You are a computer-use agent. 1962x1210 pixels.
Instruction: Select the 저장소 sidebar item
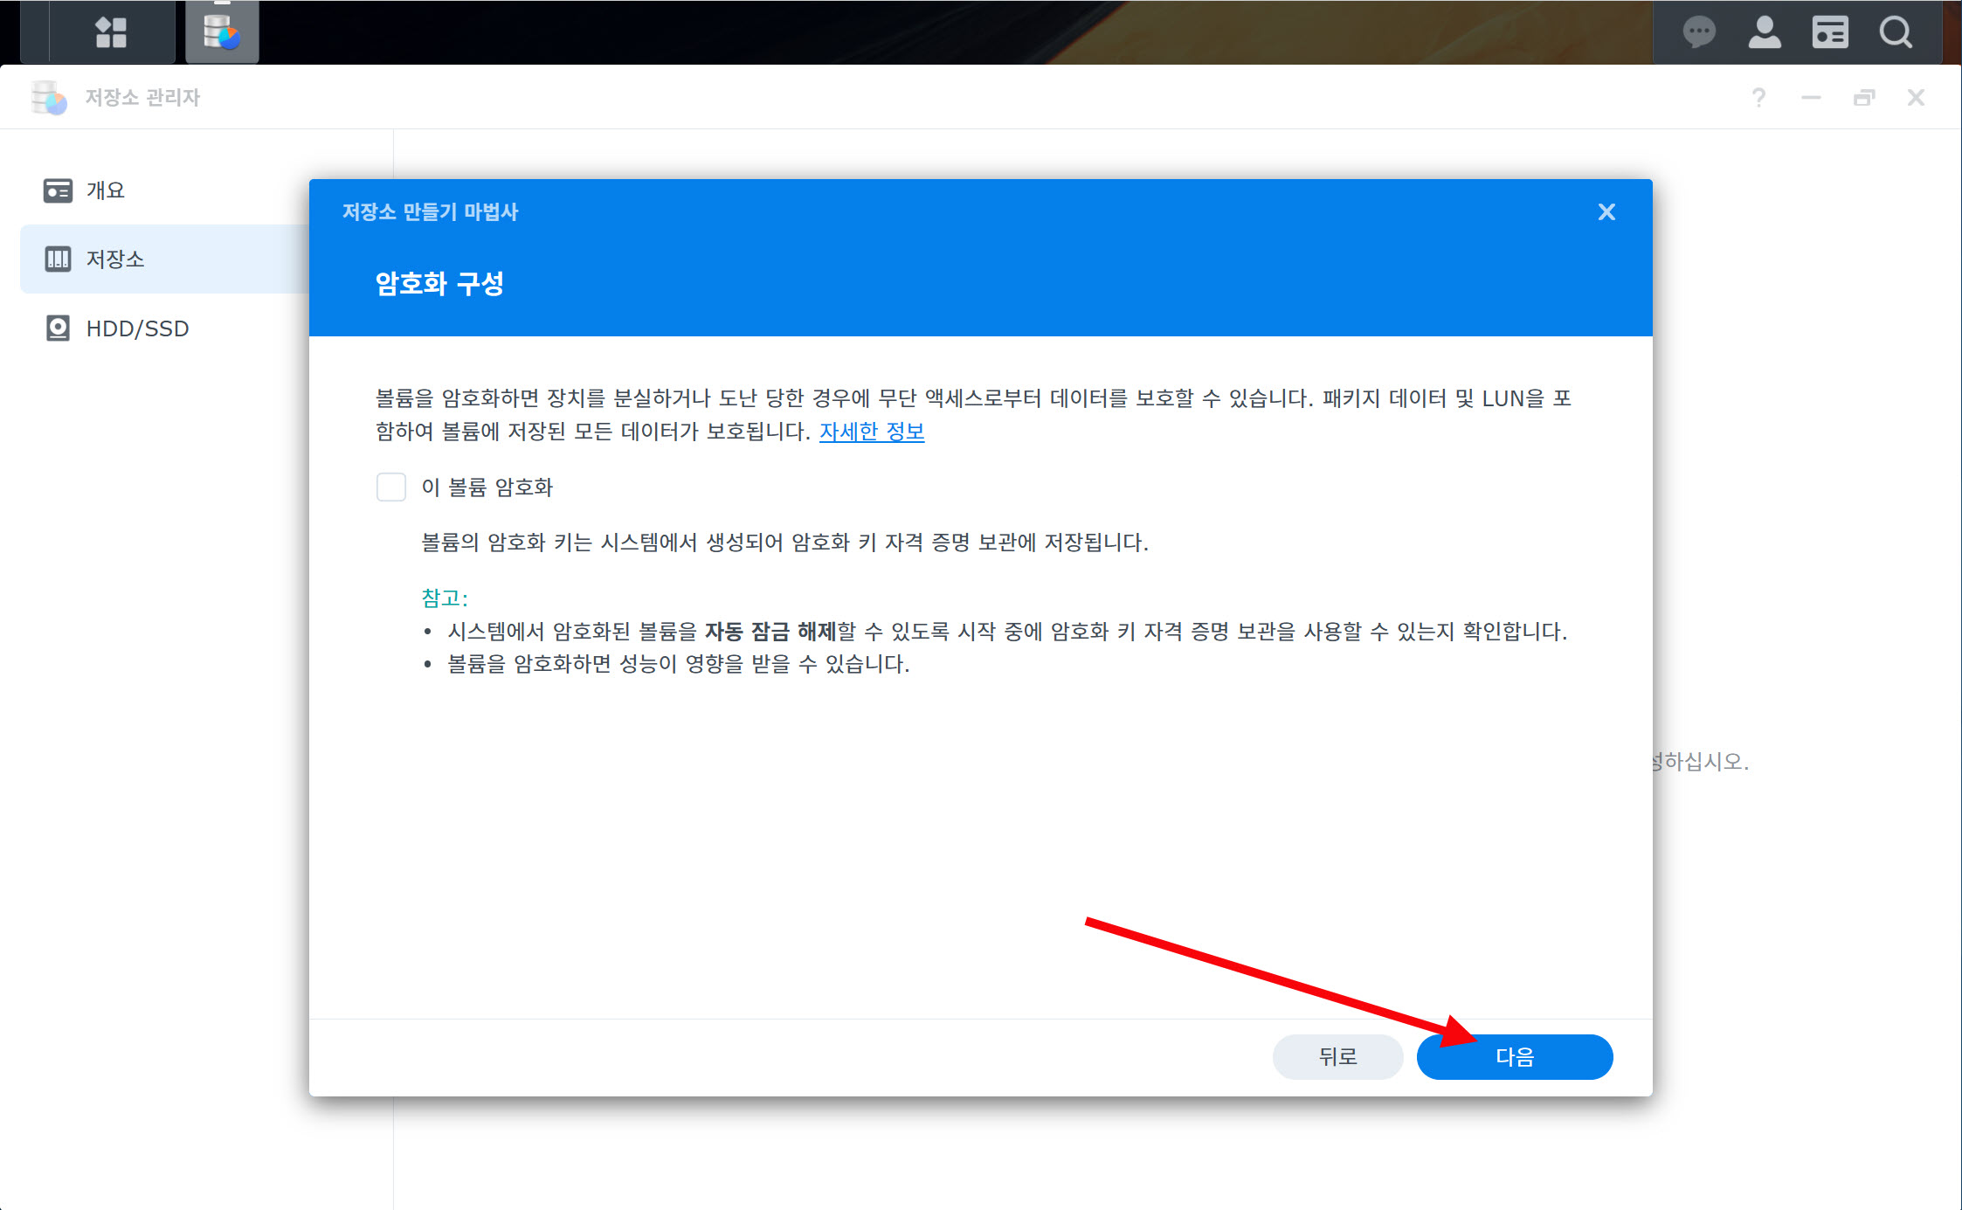(x=114, y=259)
